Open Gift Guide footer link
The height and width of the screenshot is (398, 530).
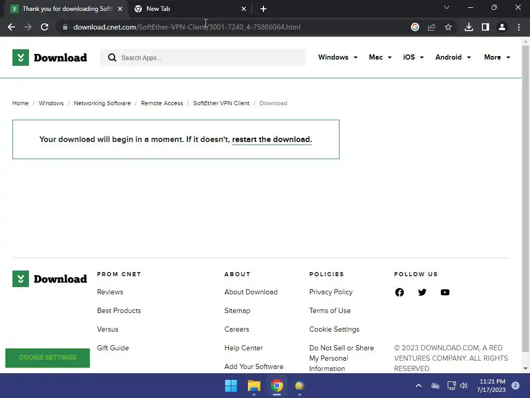point(113,348)
